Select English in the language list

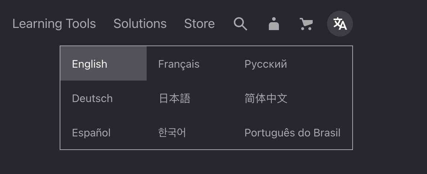[x=104, y=63]
